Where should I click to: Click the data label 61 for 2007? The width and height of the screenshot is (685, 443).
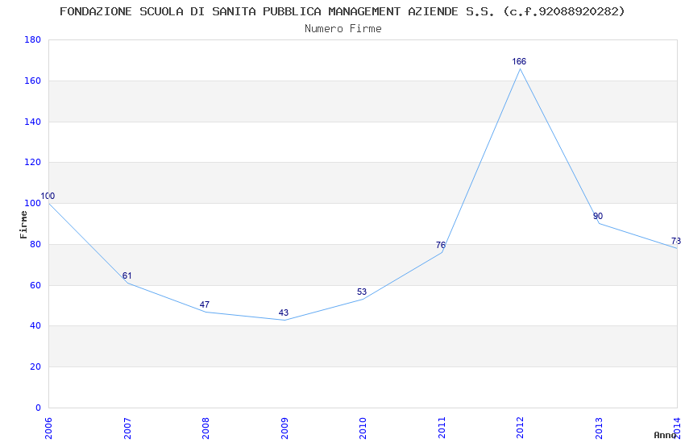(x=127, y=275)
